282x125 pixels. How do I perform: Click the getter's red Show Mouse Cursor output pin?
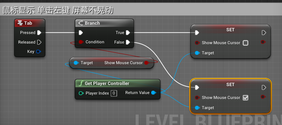click(147, 63)
